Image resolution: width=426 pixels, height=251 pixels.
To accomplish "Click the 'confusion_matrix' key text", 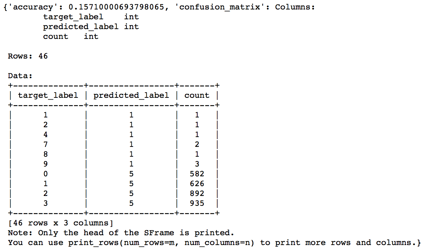I will coord(224,7).
